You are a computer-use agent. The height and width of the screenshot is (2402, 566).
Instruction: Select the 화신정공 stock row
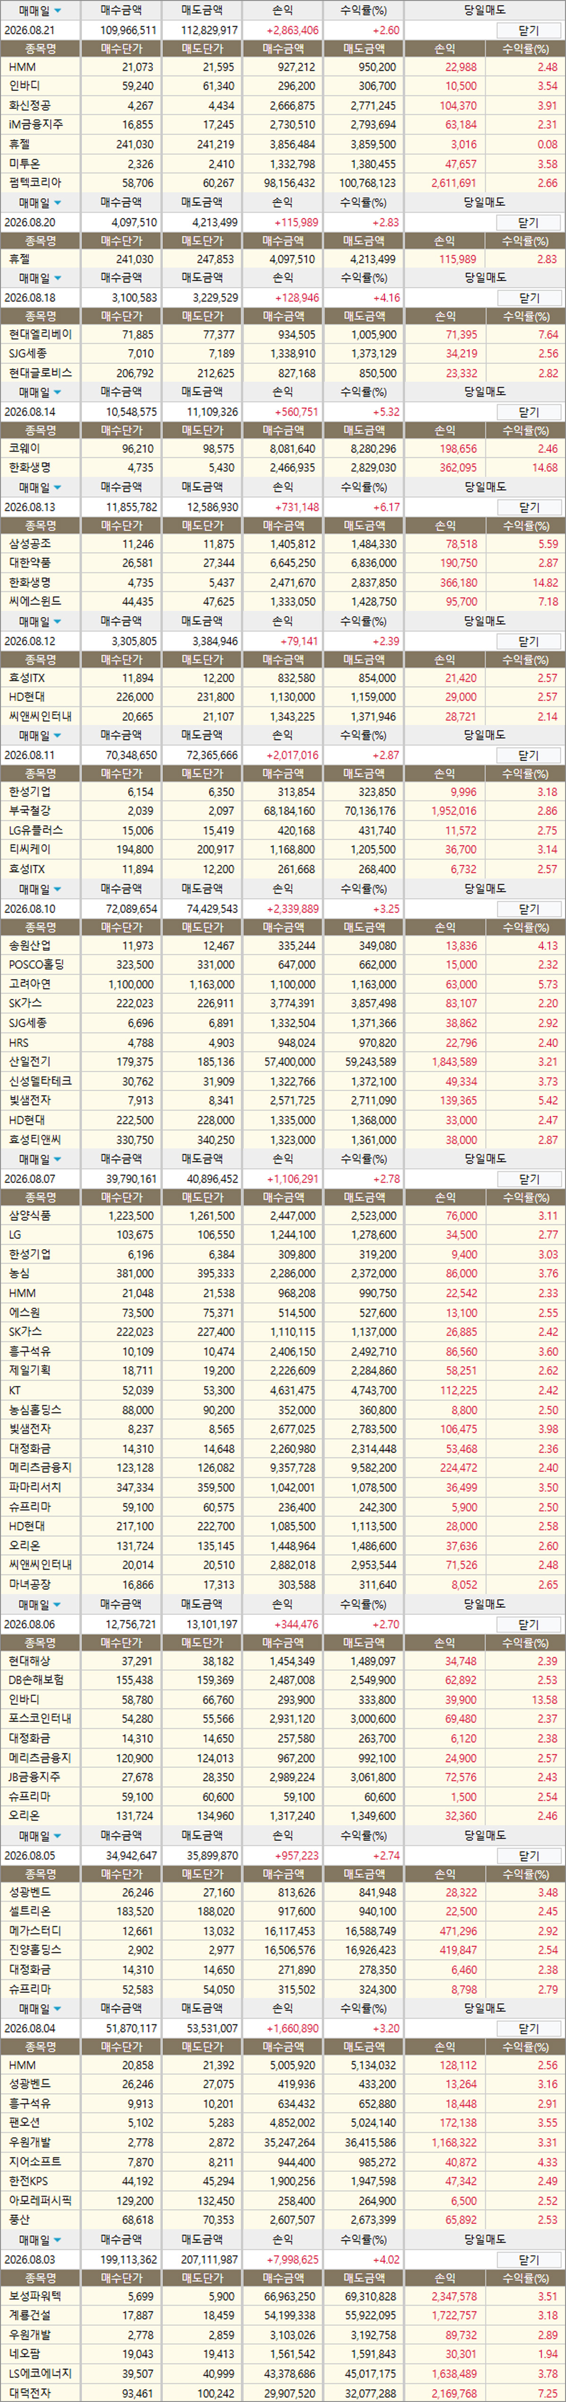pyautogui.click(x=283, y=106)
